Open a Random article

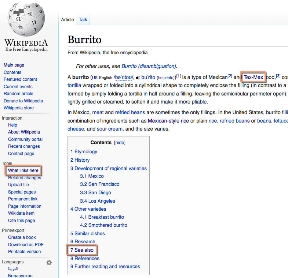point(18,94)
